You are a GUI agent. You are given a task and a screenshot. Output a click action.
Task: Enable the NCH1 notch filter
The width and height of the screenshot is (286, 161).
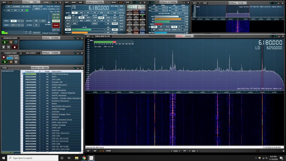click(x=121, y=18)
